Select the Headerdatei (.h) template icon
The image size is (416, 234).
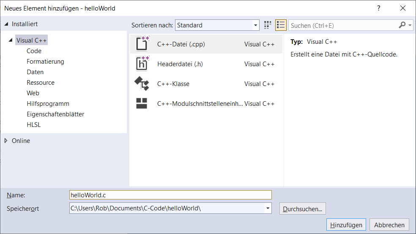(142, 64)
